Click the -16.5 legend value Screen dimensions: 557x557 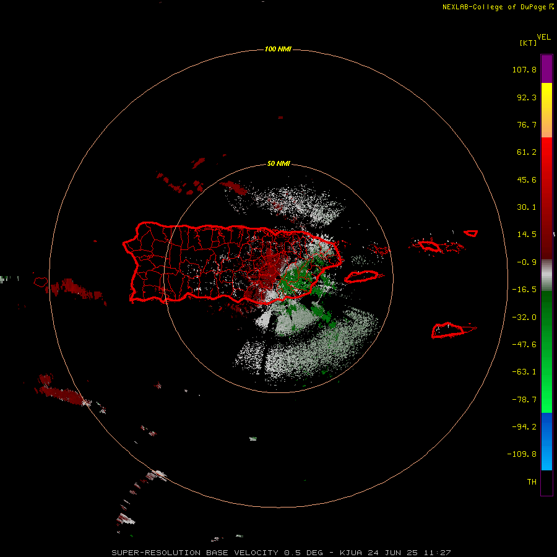[x=524, y=290]
